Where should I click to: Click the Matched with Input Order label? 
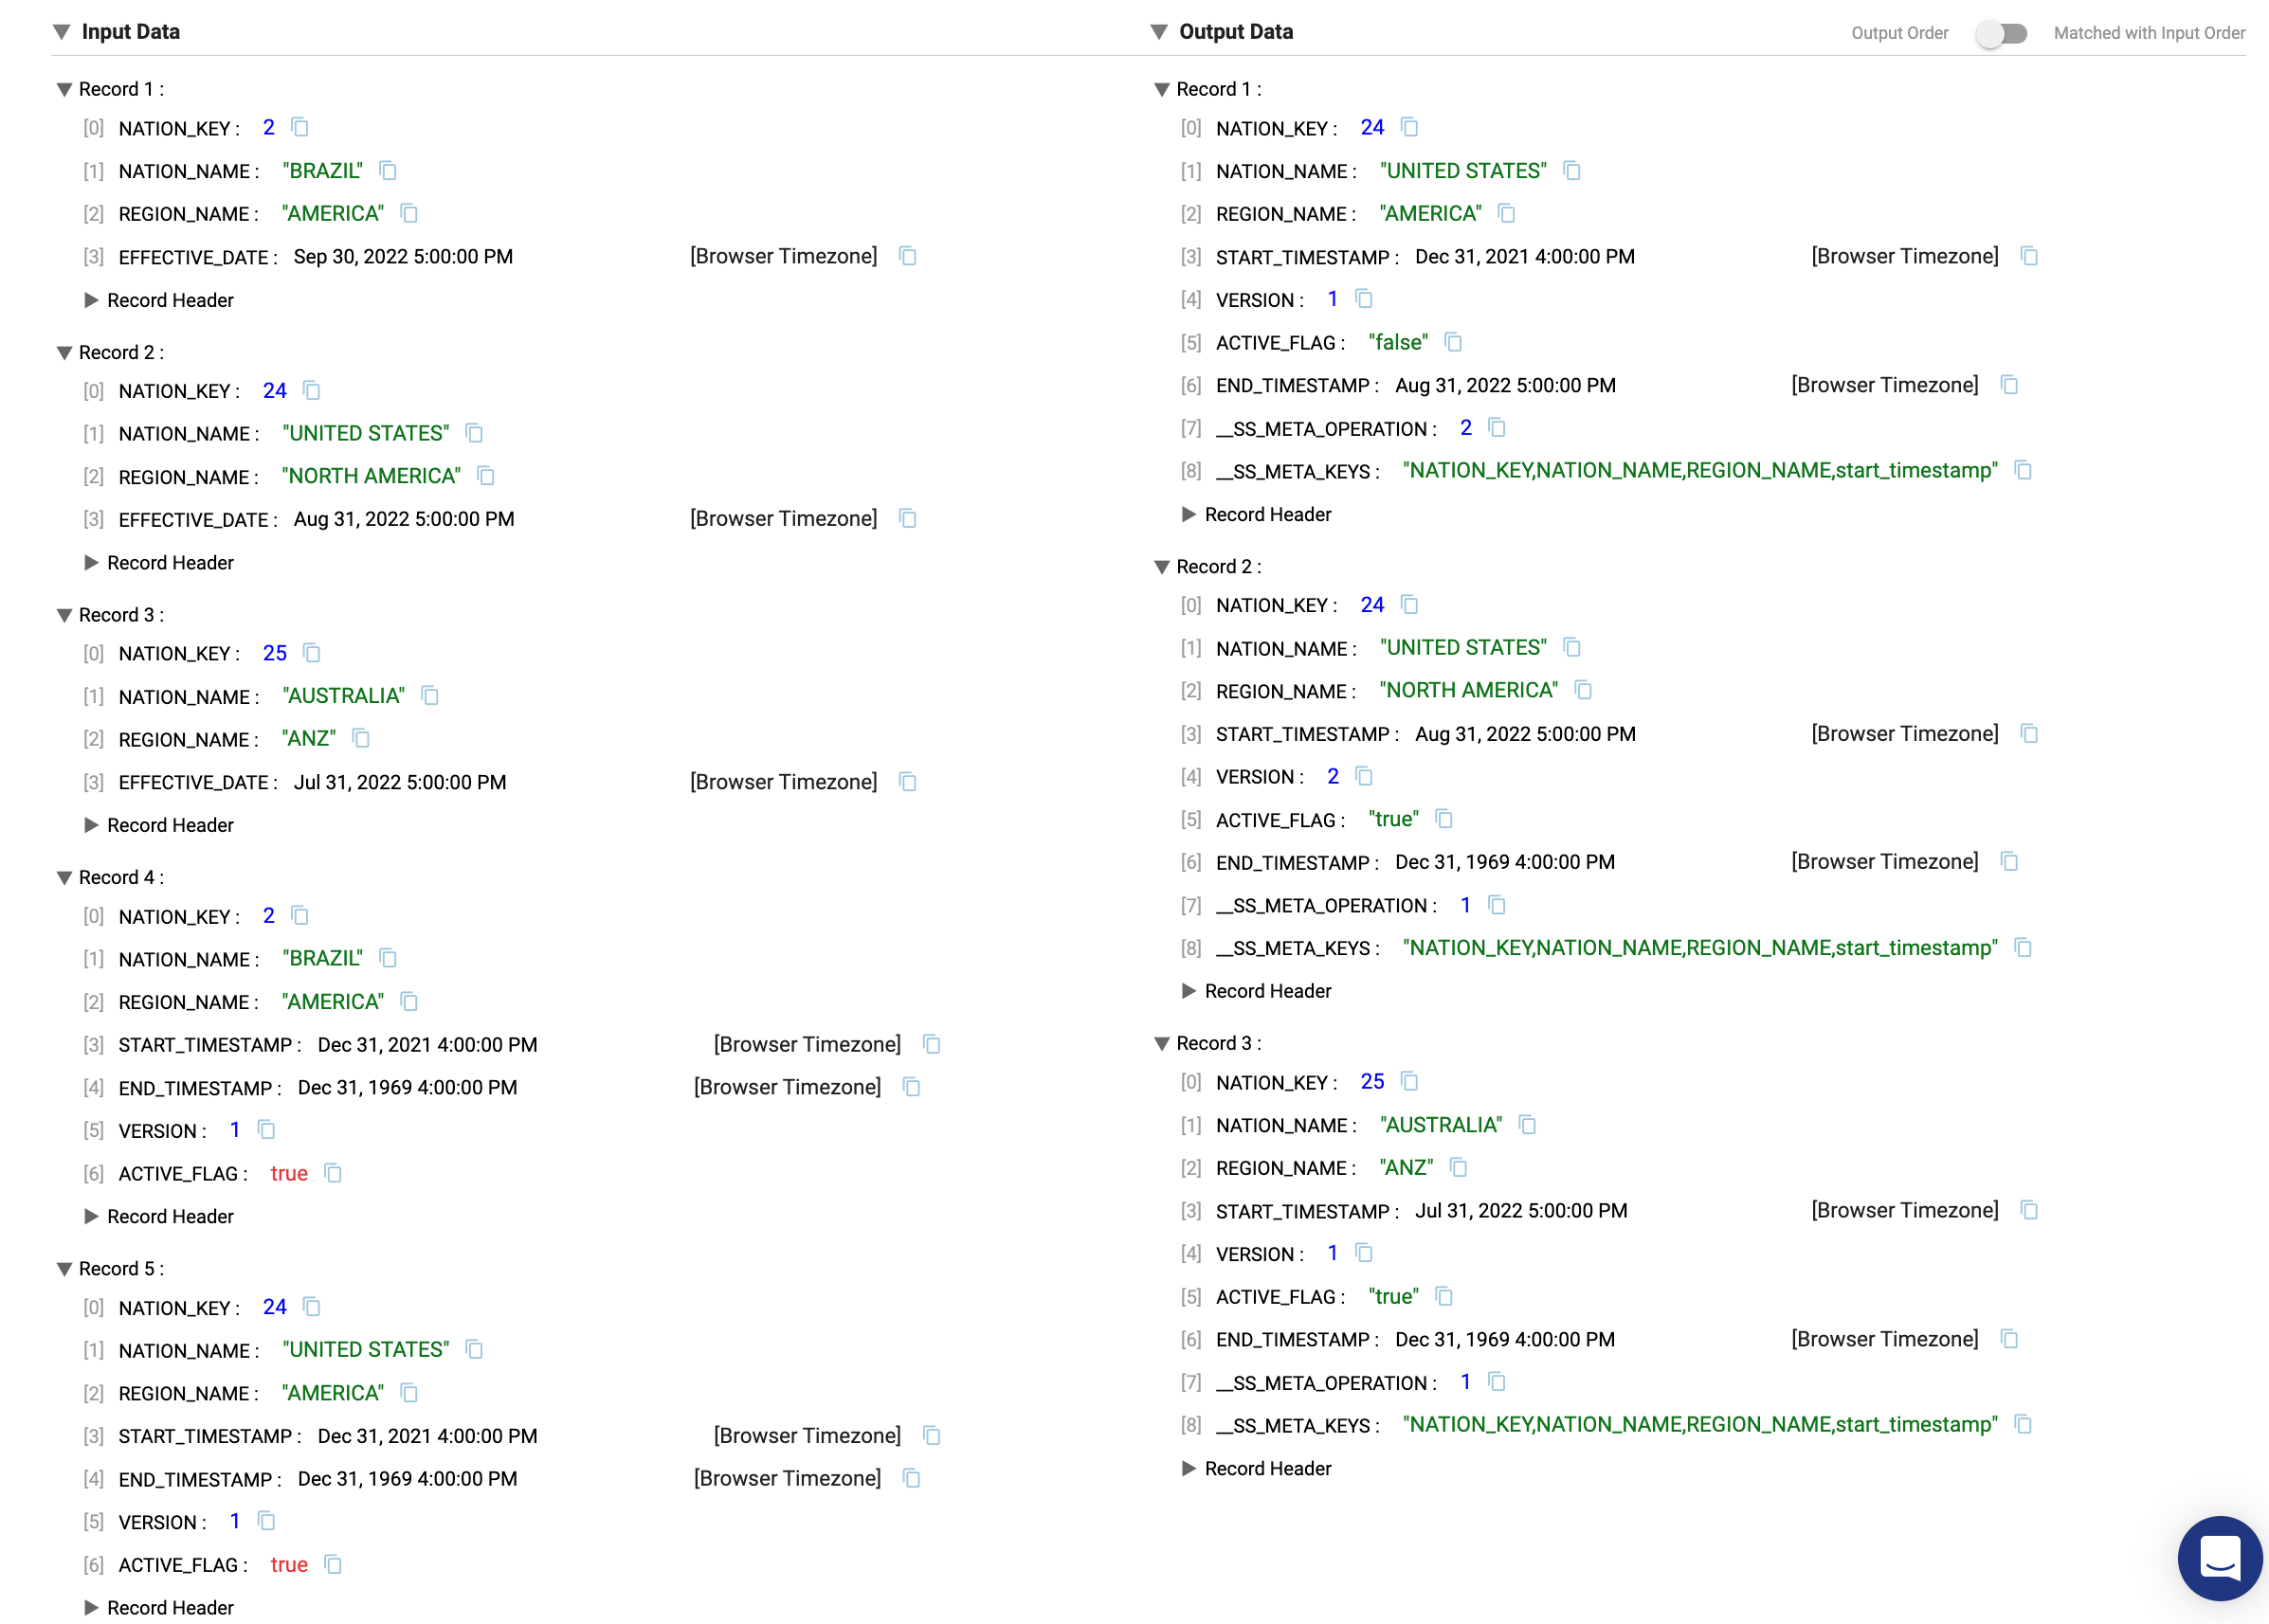(x=2149, y=33)
